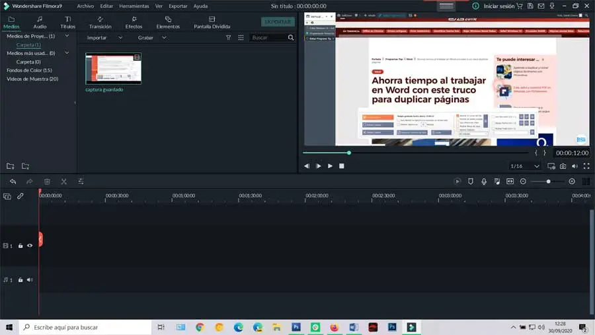This screenshot has height=335, width=595.
Task: Open Fondos de Color (15)
Action: (x=29, y=70)
